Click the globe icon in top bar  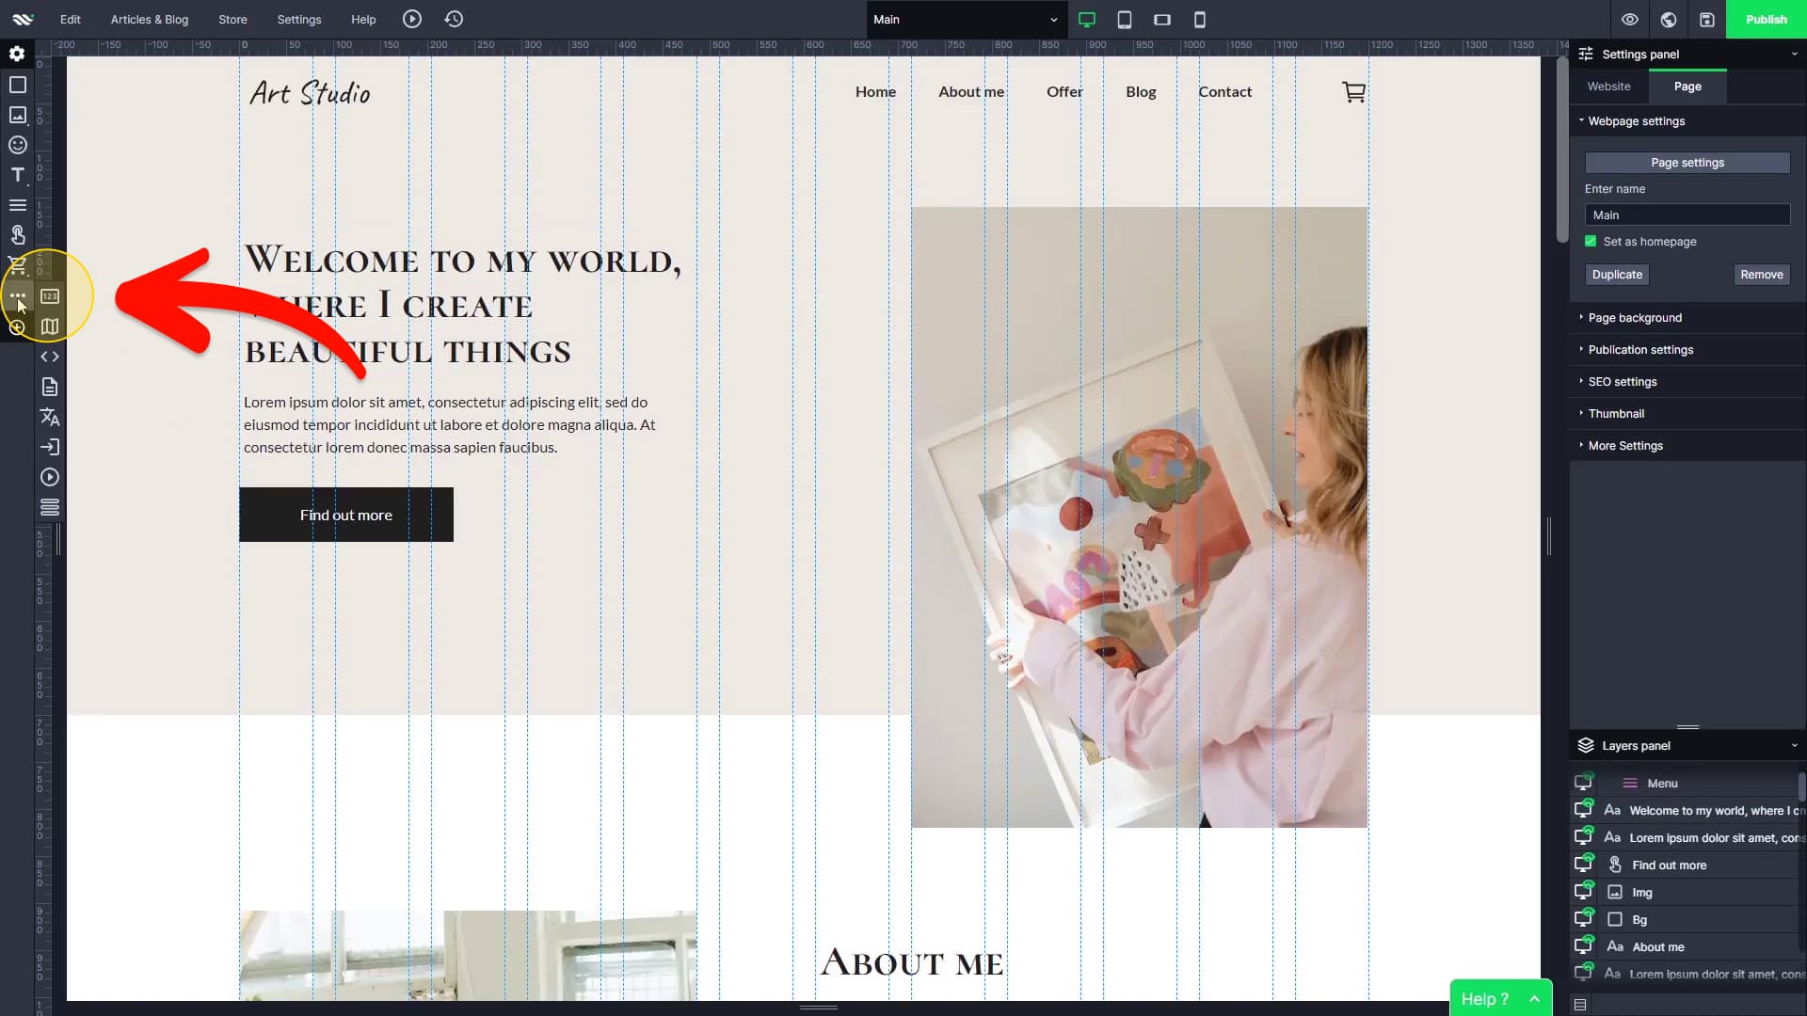pyautogui.click(x=1669, y=19)
